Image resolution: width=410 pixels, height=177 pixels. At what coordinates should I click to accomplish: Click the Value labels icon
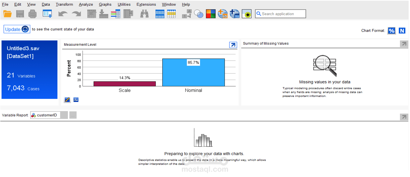pyautogui.click(x=187, y=14)
